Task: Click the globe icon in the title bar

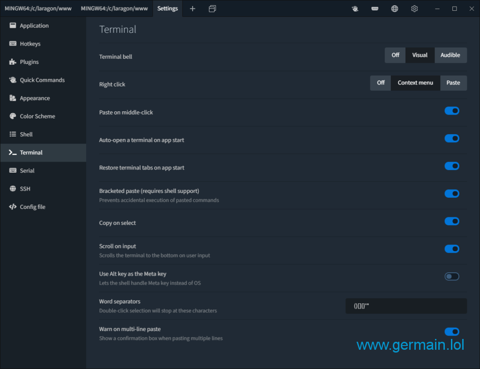Action: pos(395,8)
